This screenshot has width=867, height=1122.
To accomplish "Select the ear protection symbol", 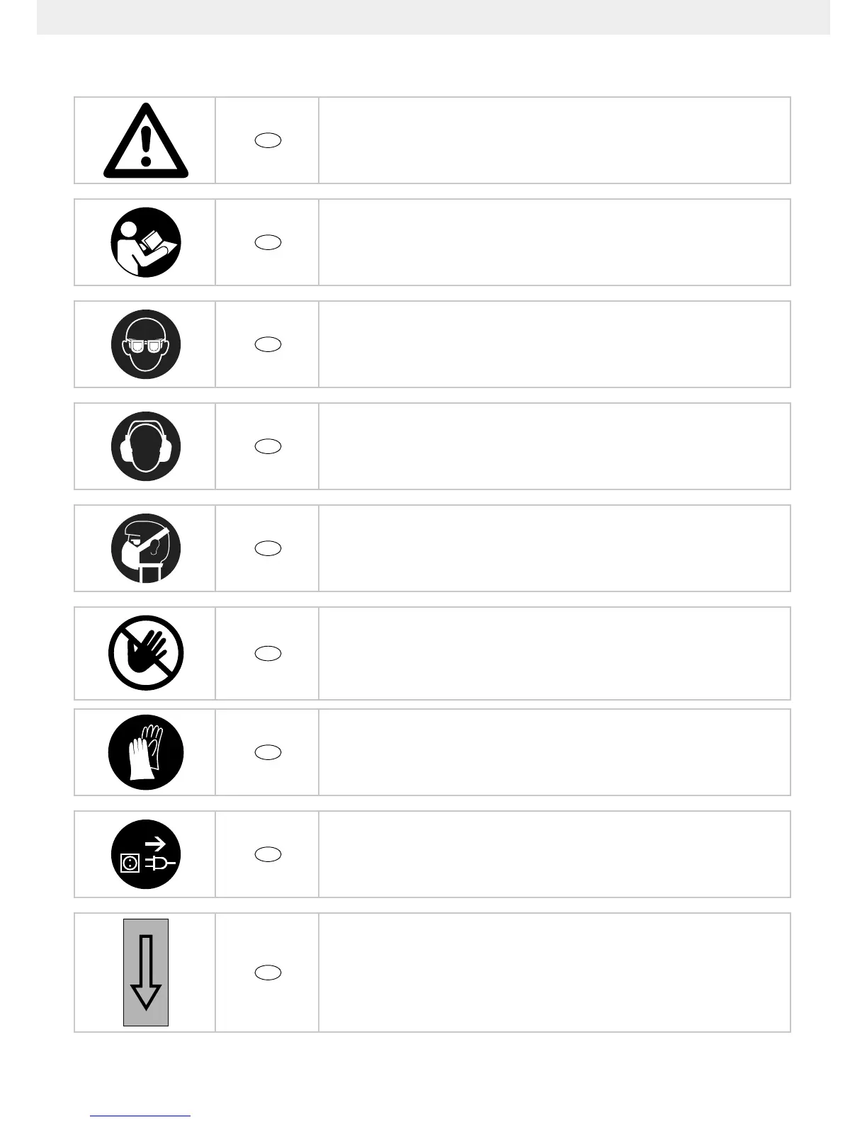I will tap(146, 446).
